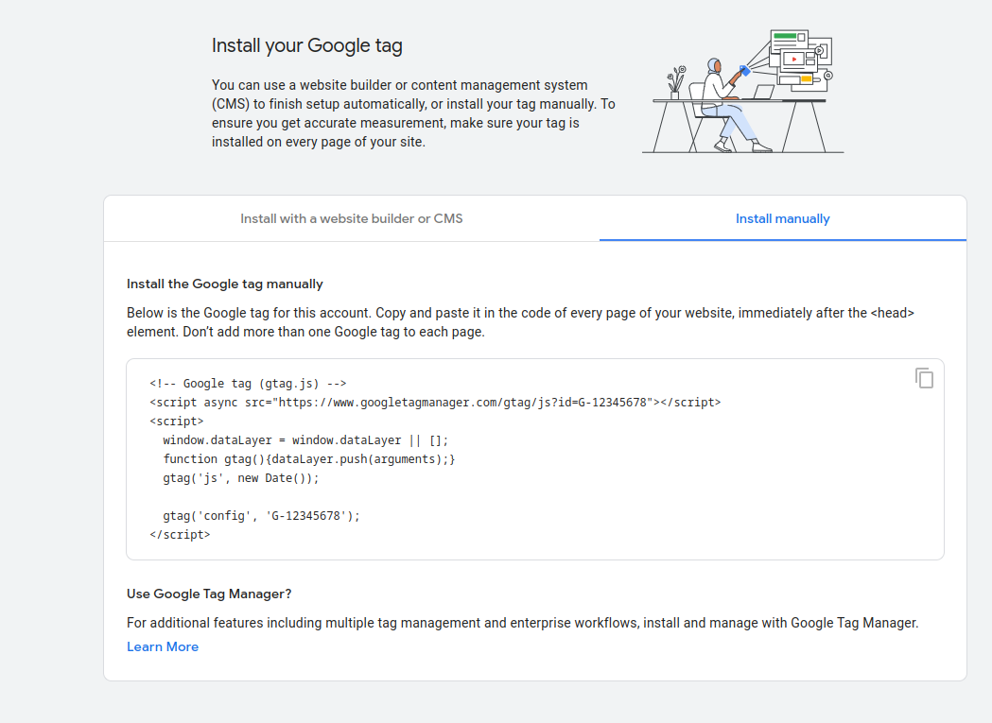Click the gtag('config', 'G-12345678') line

(x=261, y=515)
